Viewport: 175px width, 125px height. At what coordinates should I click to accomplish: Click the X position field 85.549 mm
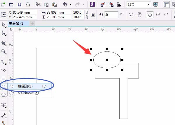pyautogui.click(x=25, y=12)
